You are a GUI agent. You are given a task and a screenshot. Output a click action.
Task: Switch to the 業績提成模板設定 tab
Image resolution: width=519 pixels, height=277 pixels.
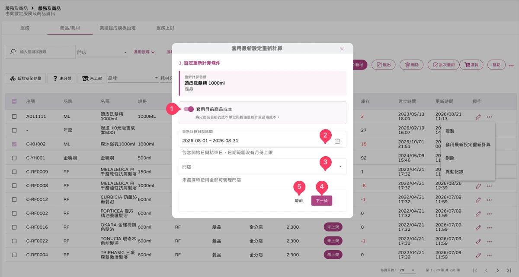118,28
